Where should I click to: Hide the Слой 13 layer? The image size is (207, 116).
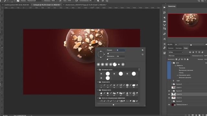169,94
